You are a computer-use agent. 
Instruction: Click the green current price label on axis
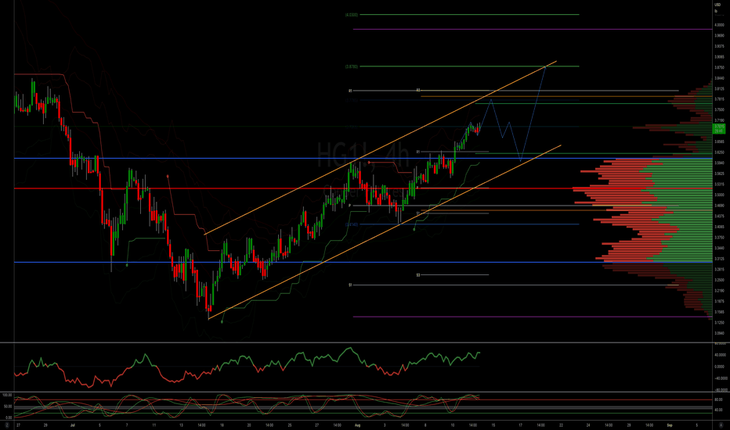pyautogui.click(x=719, y=129)
